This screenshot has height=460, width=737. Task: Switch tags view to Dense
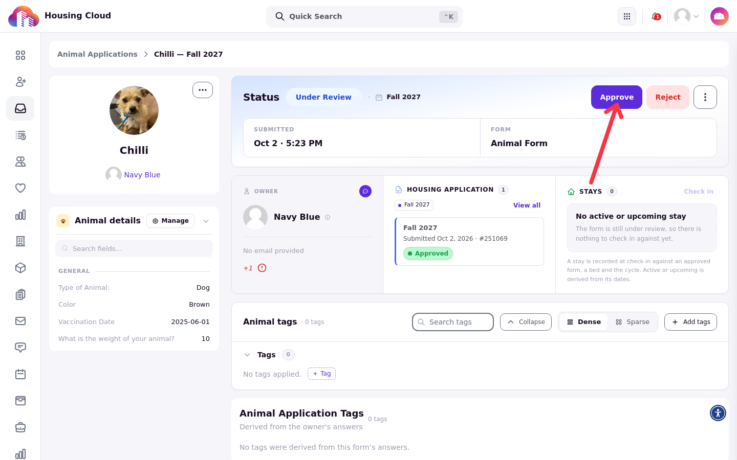(x=583, y=322)
